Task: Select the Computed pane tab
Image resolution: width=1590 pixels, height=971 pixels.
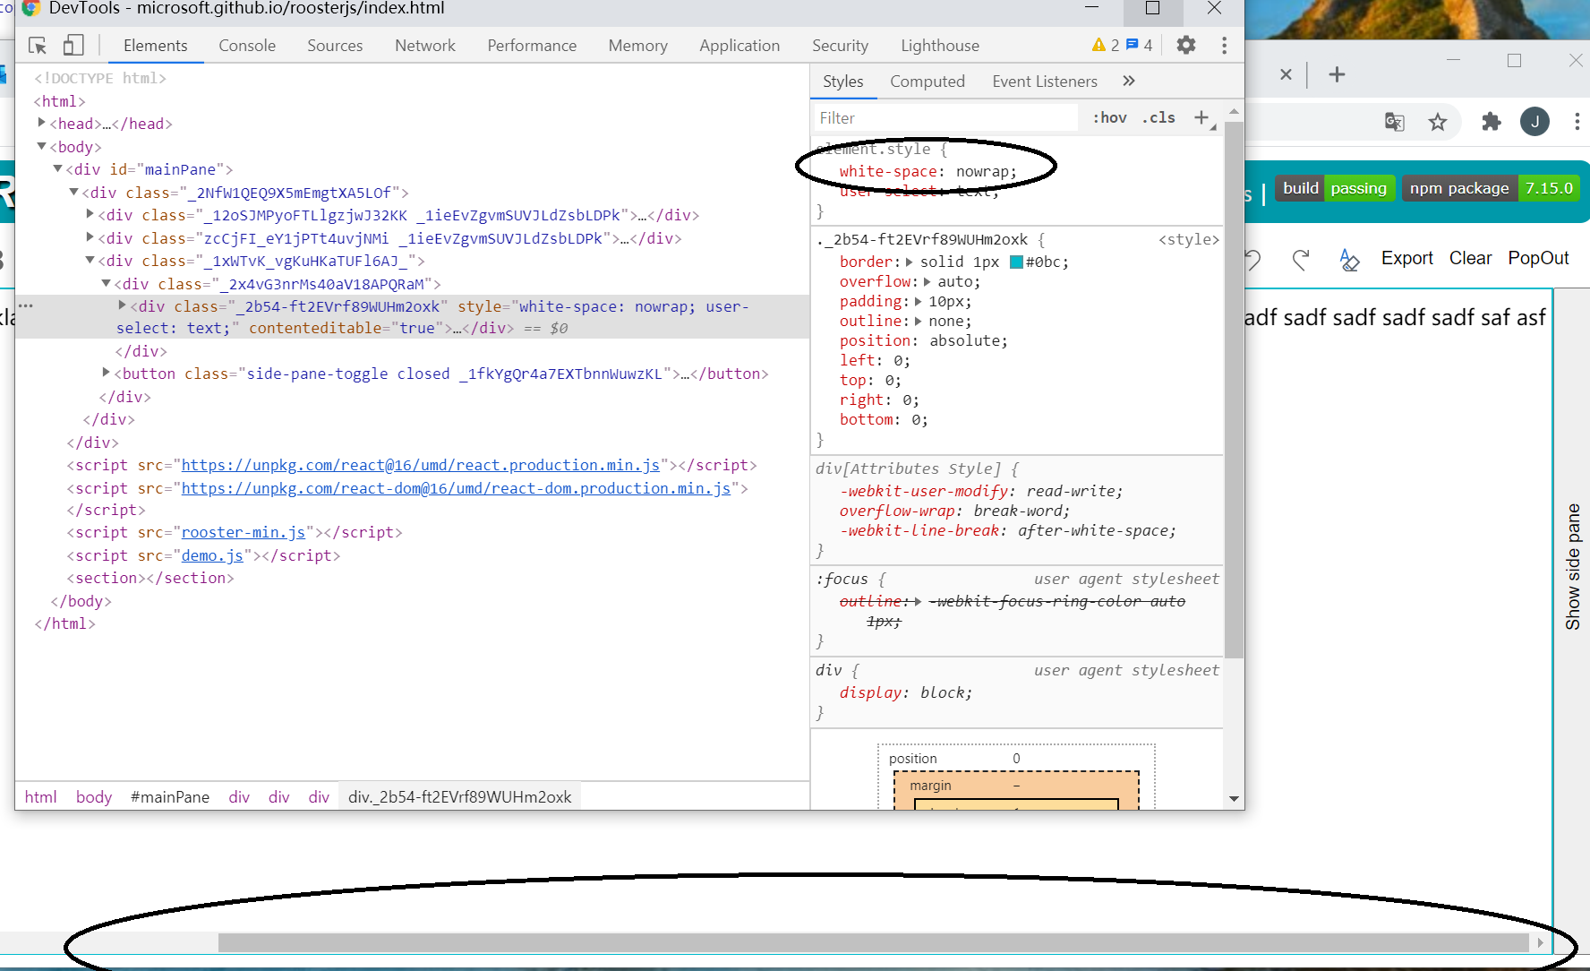Action: coord(927,82)
